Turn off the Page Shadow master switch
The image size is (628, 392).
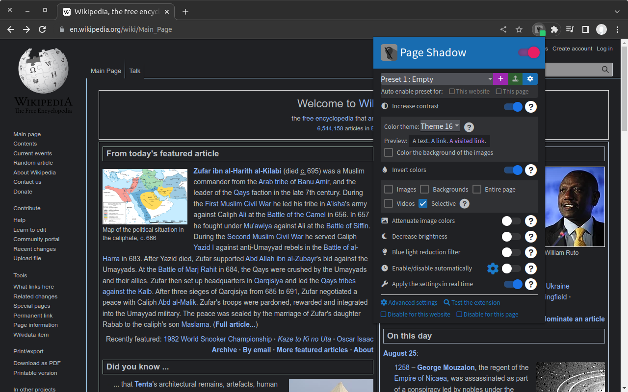point(529,52)
